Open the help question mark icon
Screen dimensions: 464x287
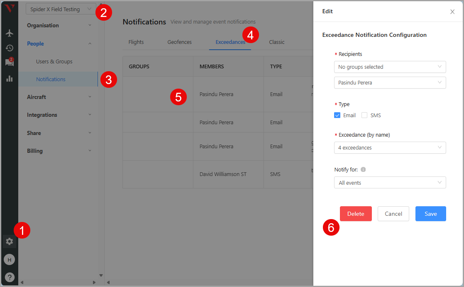9,277
